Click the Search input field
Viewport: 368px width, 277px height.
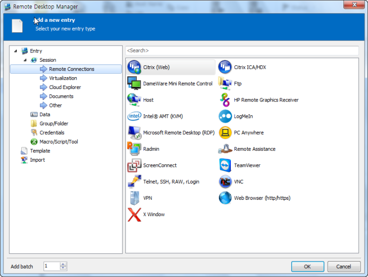(242, 50)
